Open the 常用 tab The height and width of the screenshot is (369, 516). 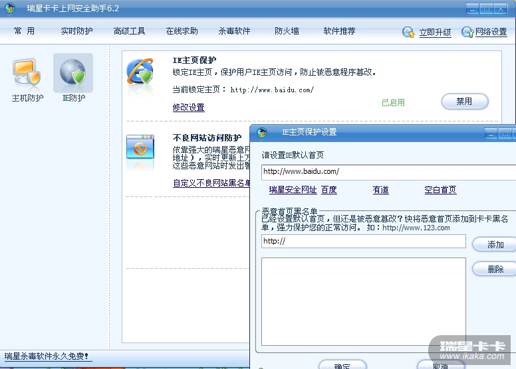tap(24, 31)
